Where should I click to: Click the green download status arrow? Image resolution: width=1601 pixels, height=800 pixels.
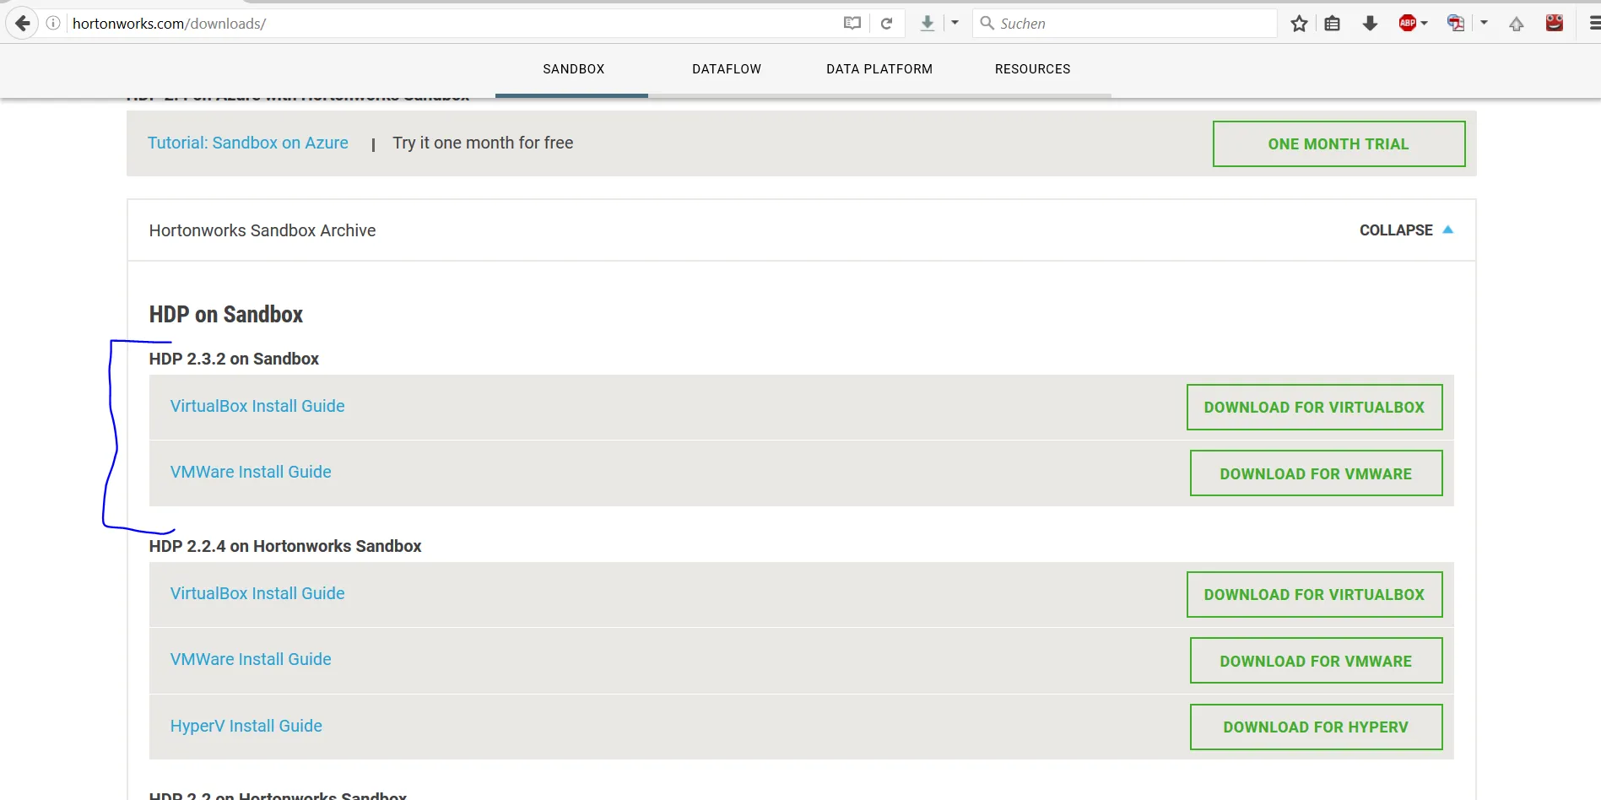927,24
